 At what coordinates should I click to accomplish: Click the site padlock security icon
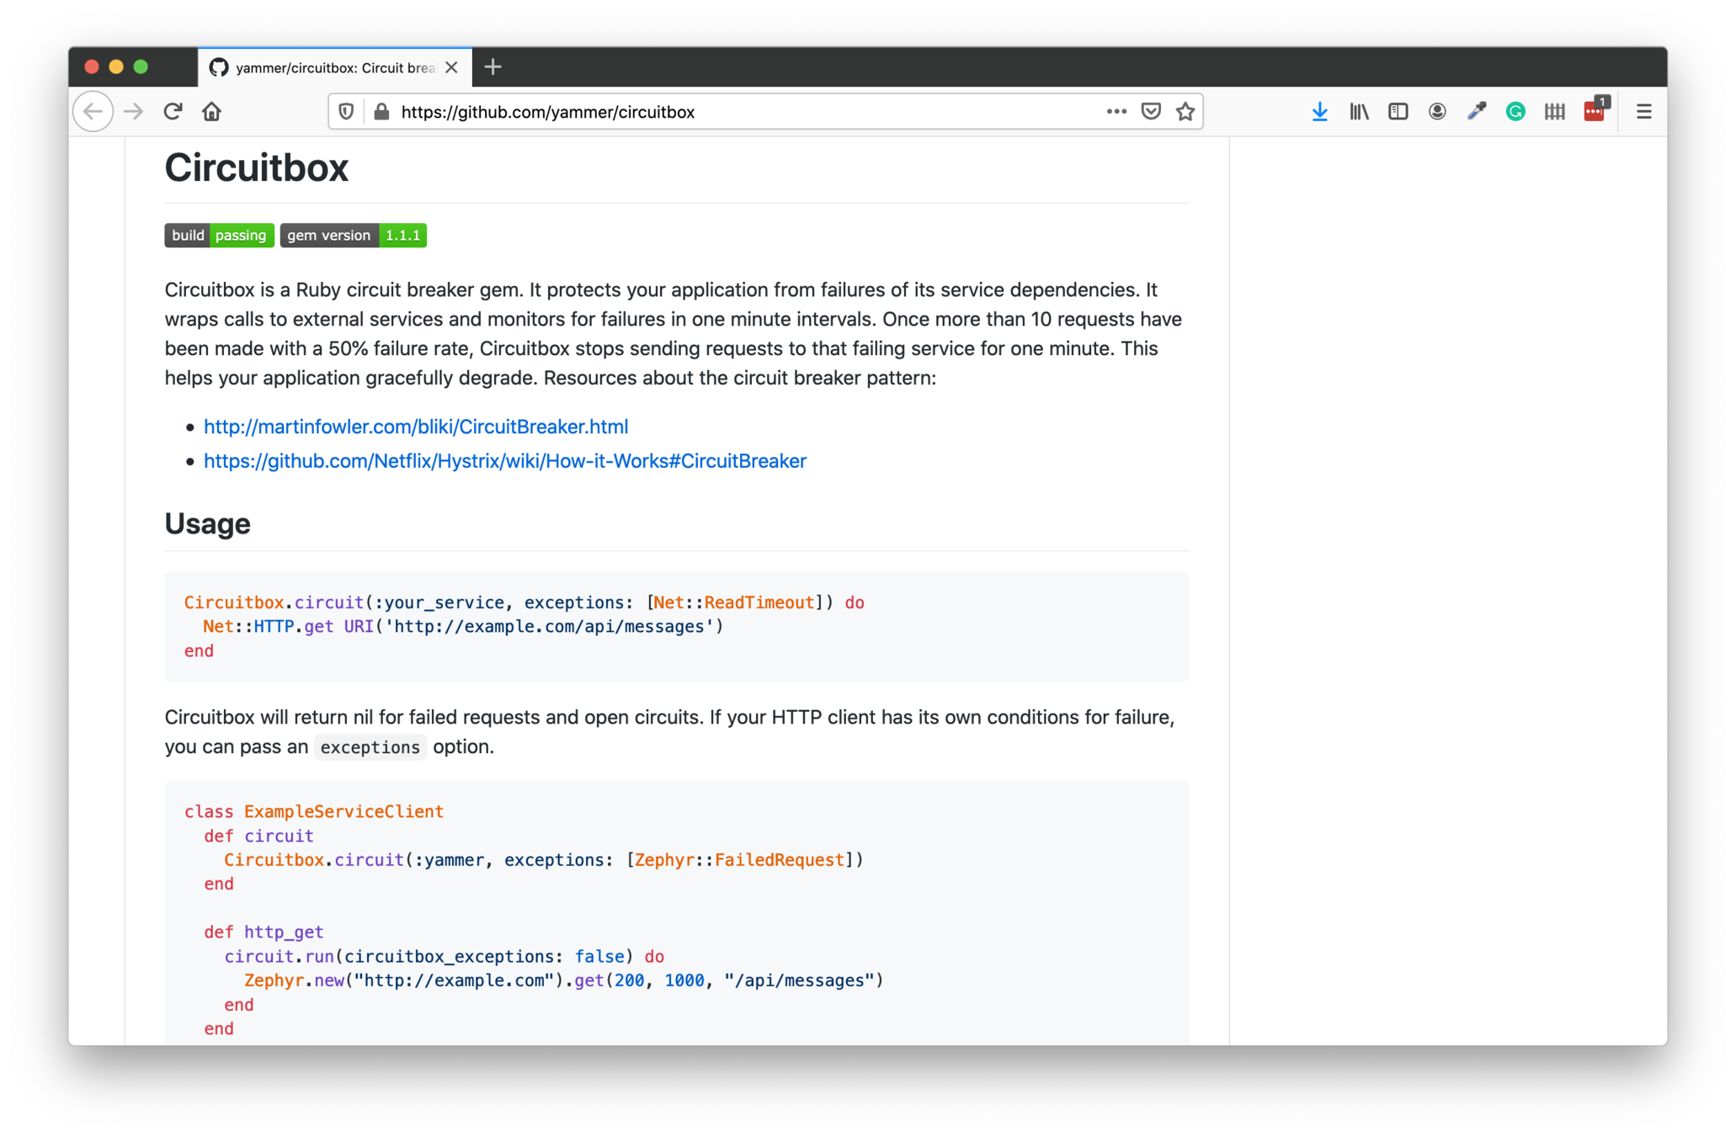pyautogui.click(x=381, y=111)
